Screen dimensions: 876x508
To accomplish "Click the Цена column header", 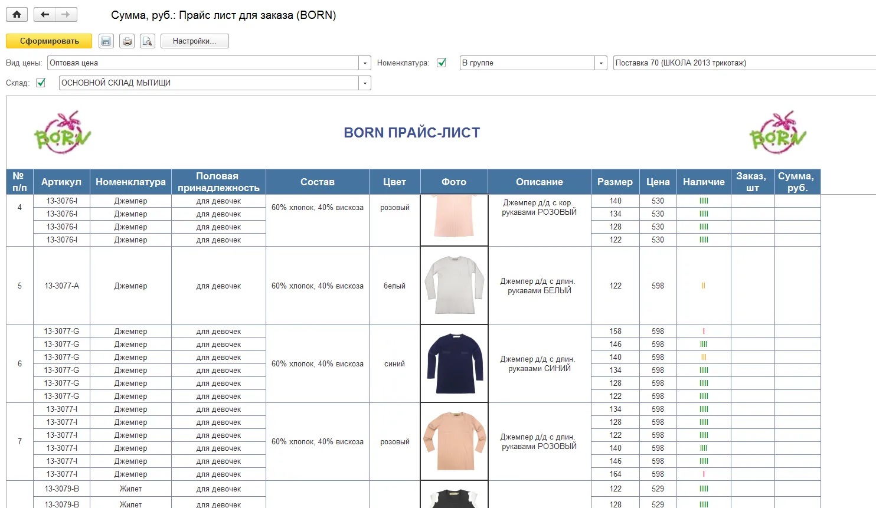I will 658,182.
